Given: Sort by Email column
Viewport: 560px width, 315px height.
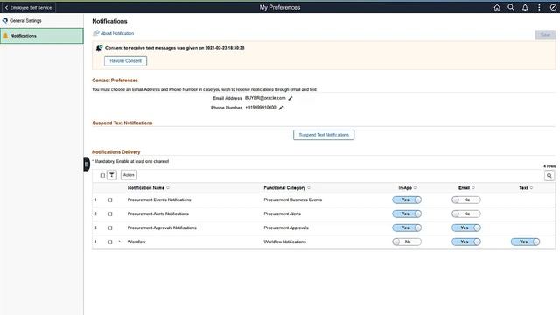Looking at the screenshot, I should click(466, 187).
